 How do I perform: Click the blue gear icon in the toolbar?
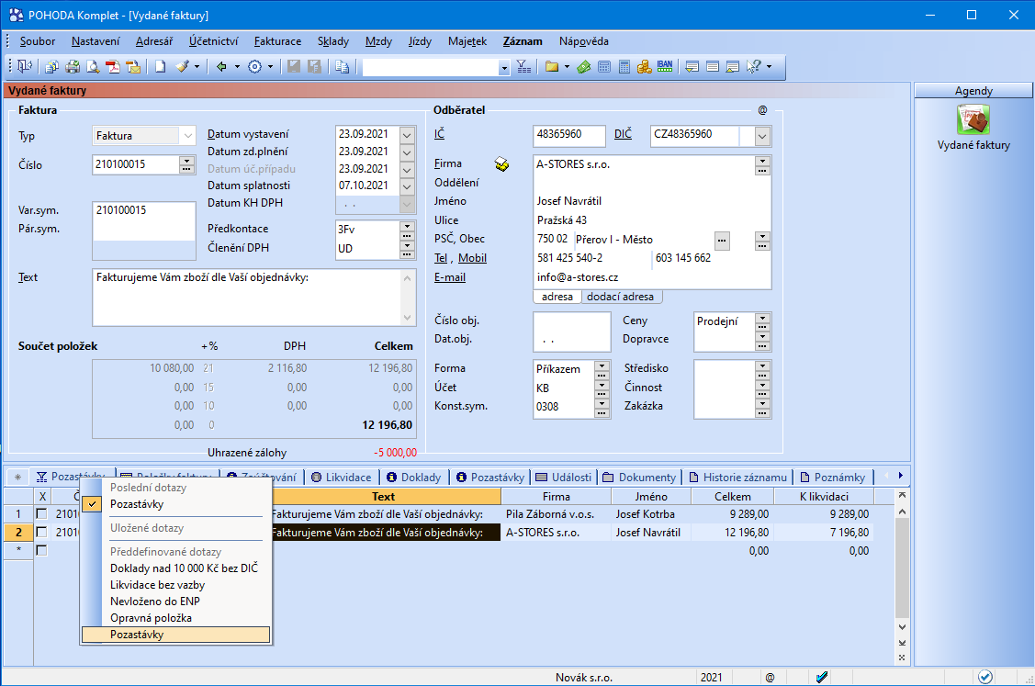pos(254,66)
